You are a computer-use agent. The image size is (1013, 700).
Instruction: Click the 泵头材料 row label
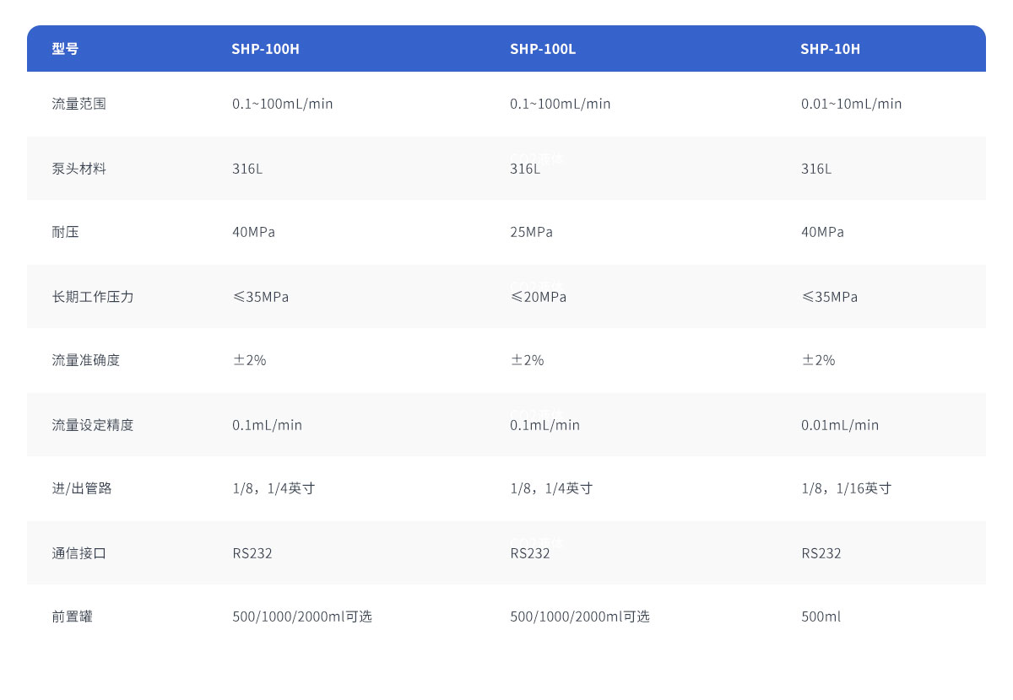(79, 169)
